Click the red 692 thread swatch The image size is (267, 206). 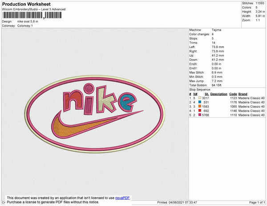click(x=200, y=111)
